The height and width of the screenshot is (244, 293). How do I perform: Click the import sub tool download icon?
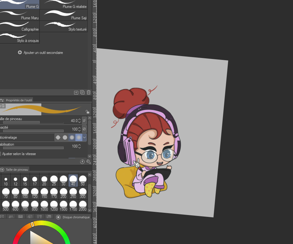point(76,92)
